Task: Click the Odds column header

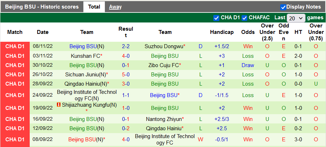Action: [x=248, y=32]
